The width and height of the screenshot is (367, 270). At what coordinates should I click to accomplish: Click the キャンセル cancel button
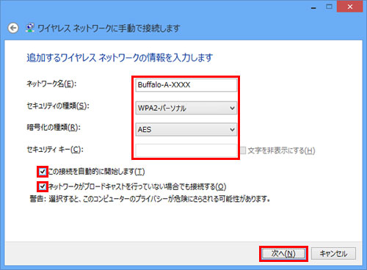click(x=333, y=254)
